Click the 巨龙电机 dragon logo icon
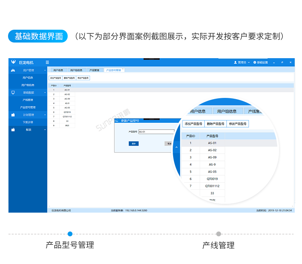Image resolution: width=302 pixels, height=264 pixels. (x=13, y=62)
